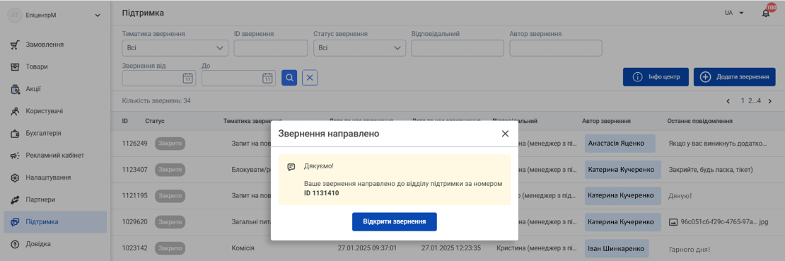The height and width of the screenshot is (261, 785).
Task: Click the message icon in dialog
Action: [291, 167]
